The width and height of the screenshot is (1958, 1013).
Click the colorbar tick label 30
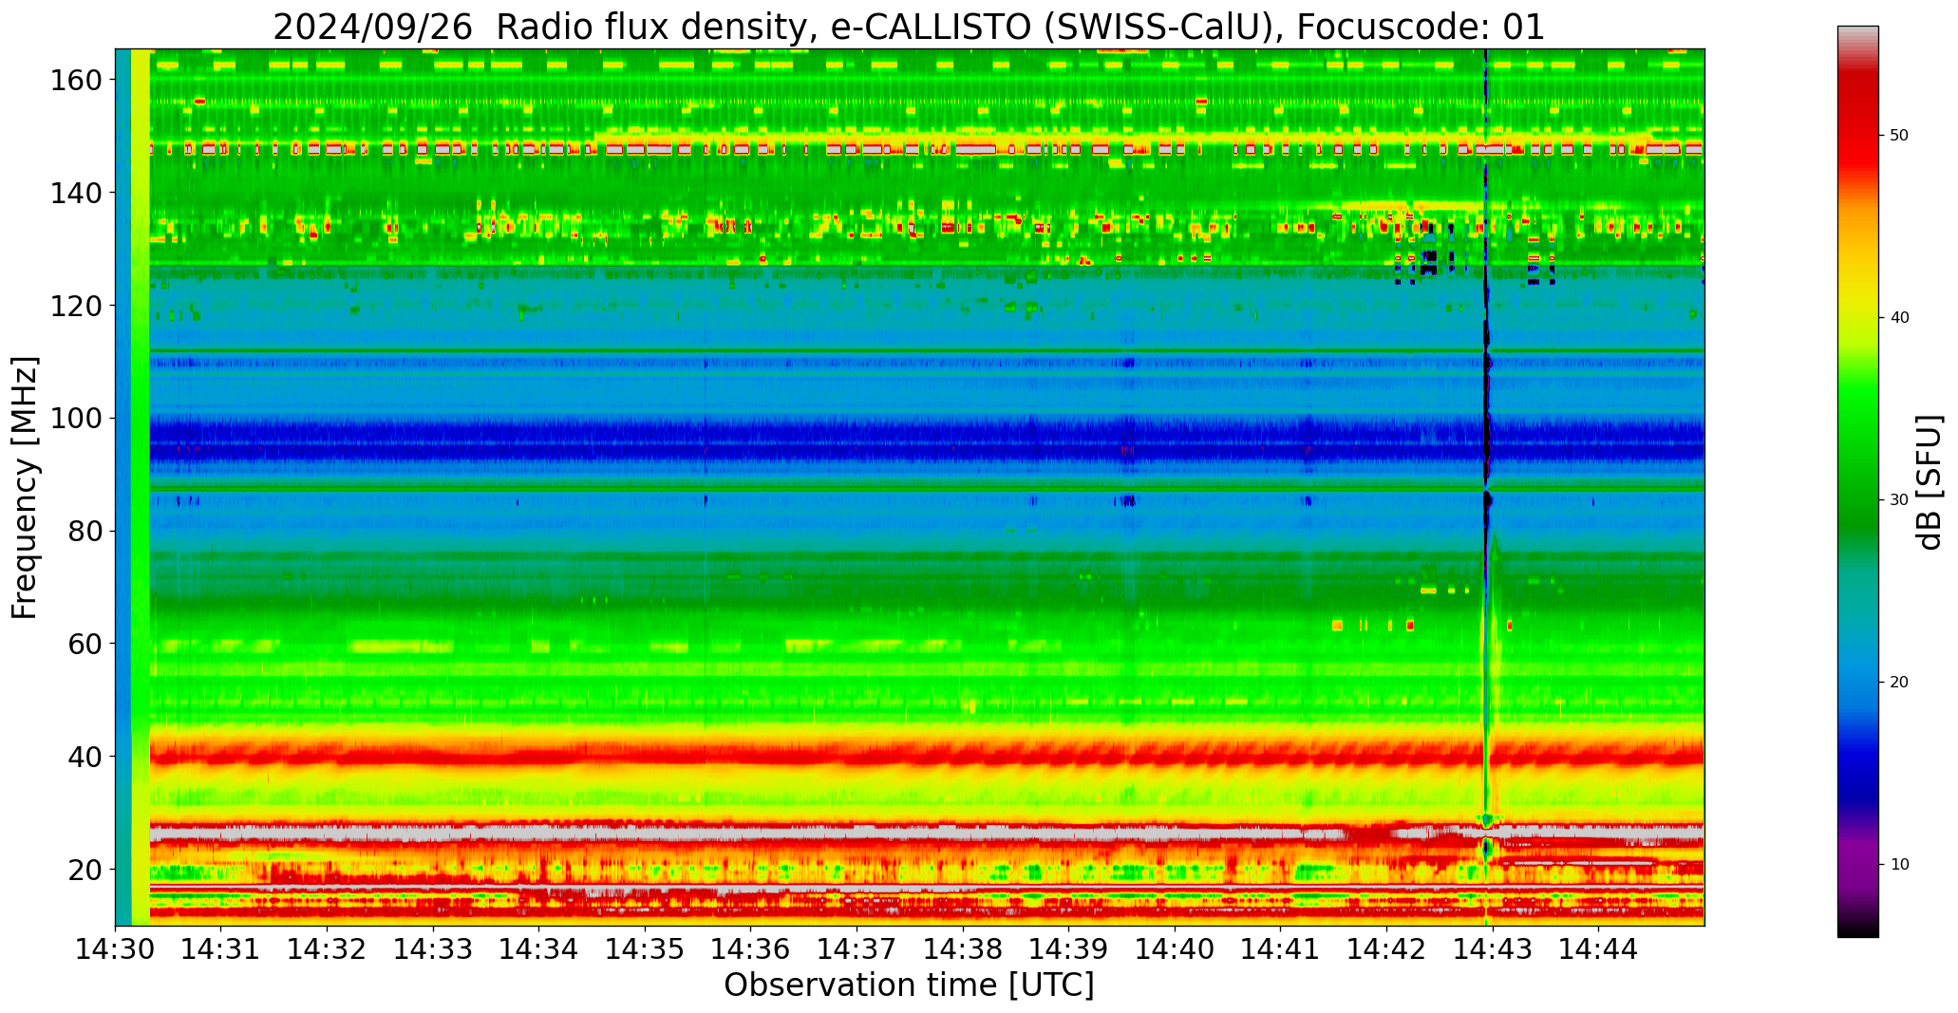pyautogui.click(x=1899, y=500)
